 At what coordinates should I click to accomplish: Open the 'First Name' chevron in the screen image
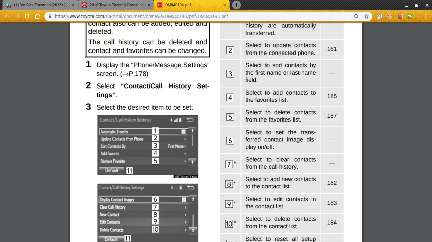(x=185, y=146)
